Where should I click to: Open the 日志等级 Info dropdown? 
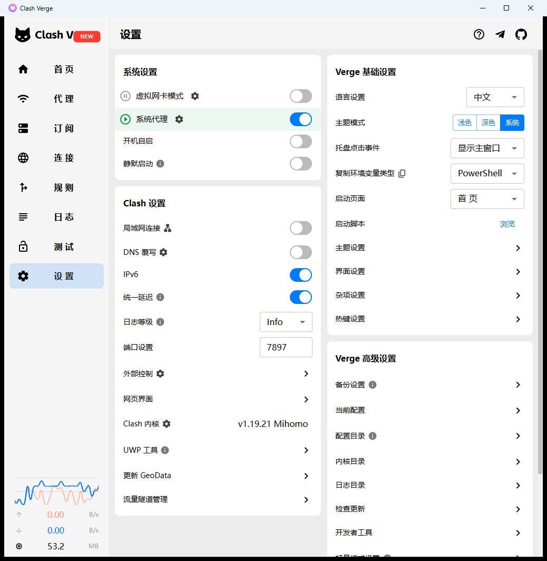286,322
